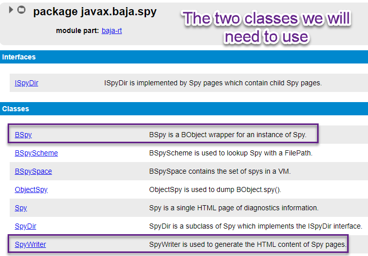368x256 pixels.
Task: Click the 'module part:' label
Action: pyautogui.click(x=77, y=30)
